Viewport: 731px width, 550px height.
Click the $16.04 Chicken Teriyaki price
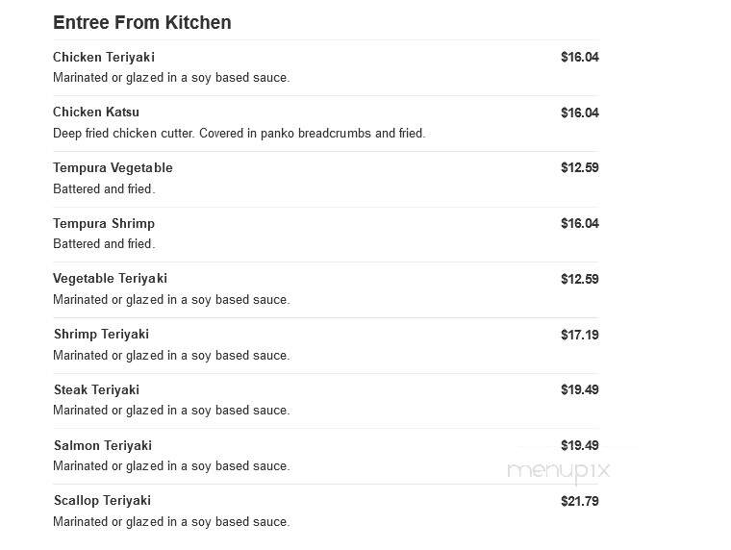pyautogui.click(x=580, y=57)
